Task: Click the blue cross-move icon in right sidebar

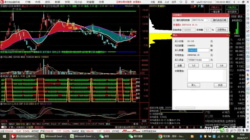Action: [248, 79]
